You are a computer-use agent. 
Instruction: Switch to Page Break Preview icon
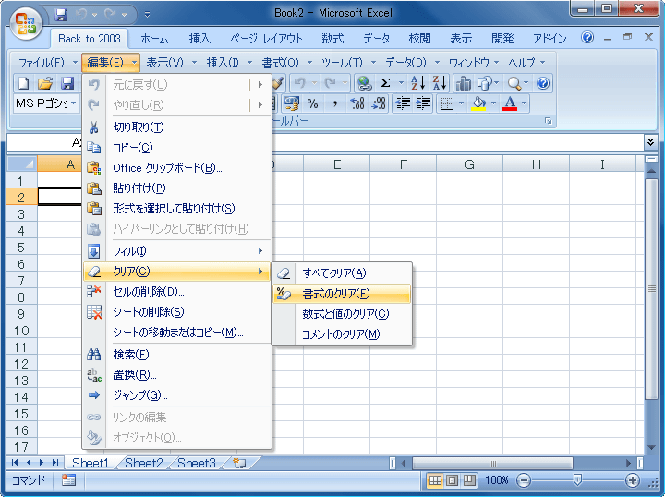(x=469, y=480)
